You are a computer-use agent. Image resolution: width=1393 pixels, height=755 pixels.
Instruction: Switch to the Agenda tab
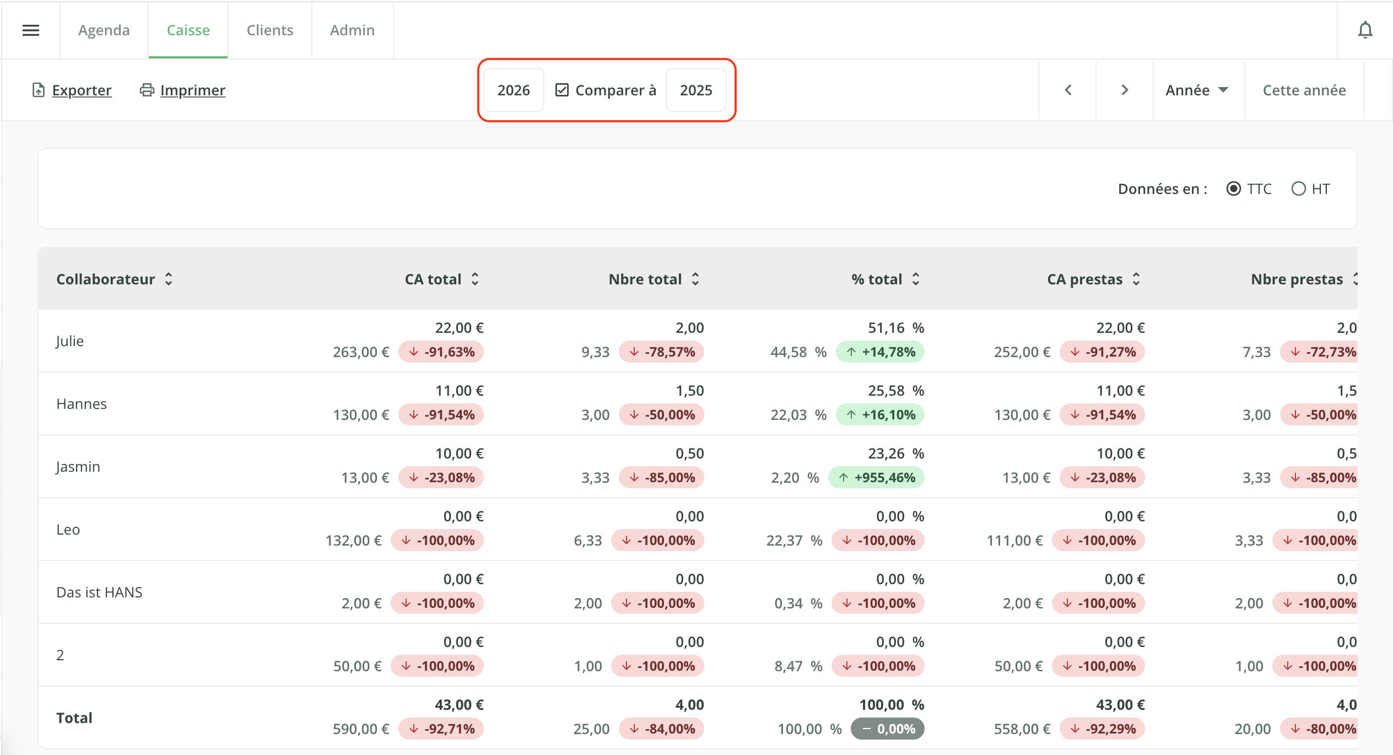[x=104, y=30]
